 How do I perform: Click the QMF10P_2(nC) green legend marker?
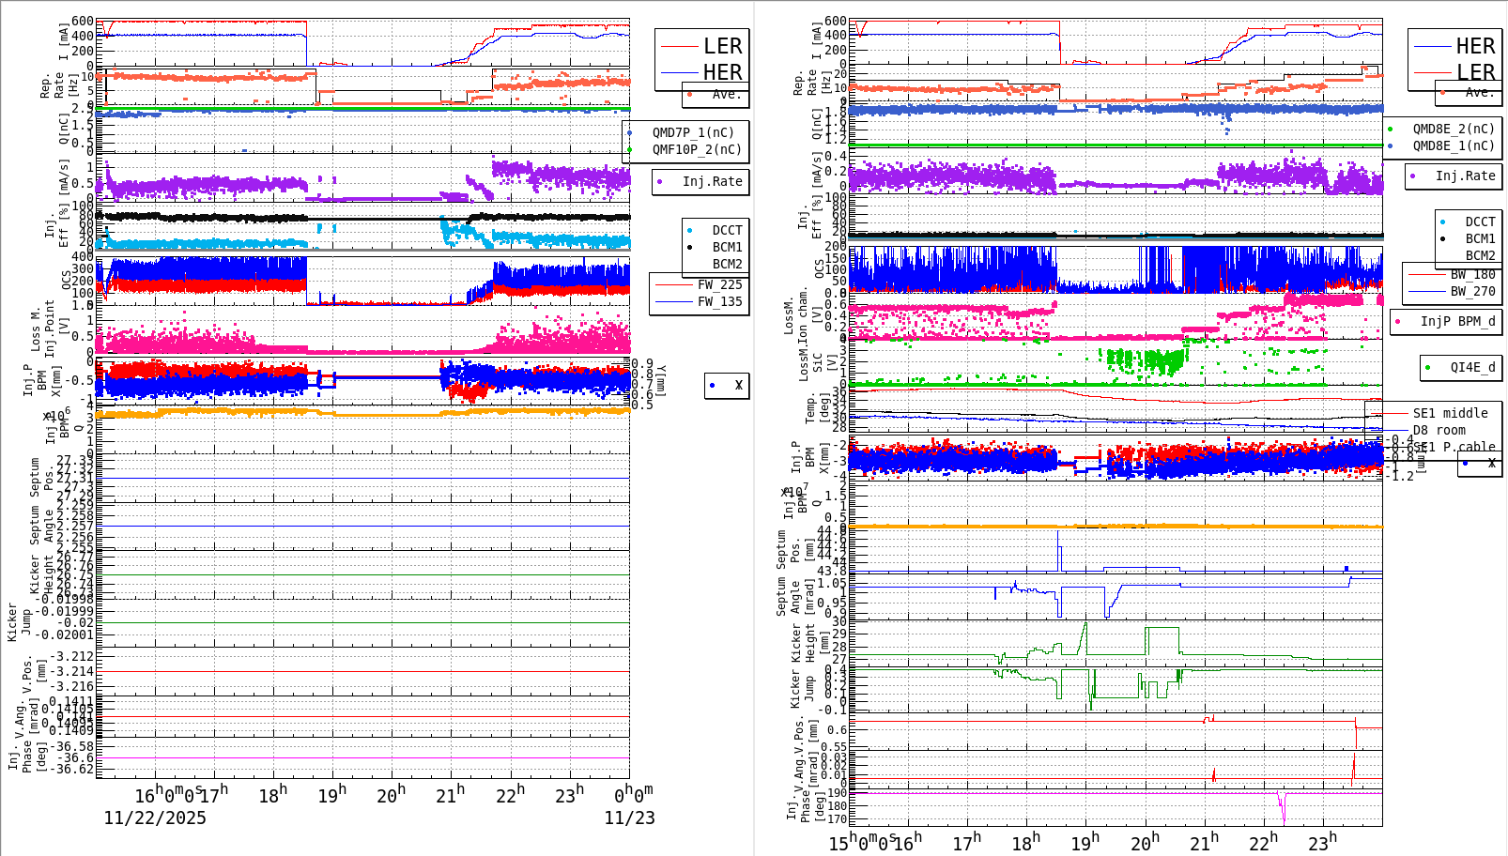630,150
